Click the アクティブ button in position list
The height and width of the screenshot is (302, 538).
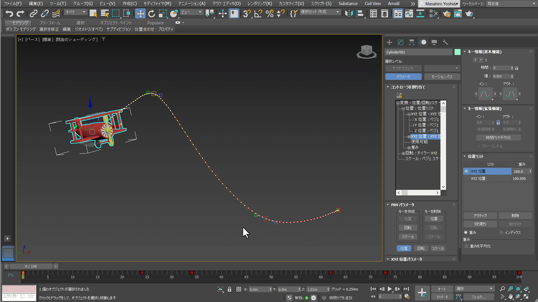(480, 216)
